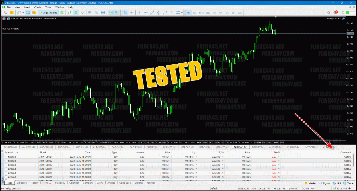Select the trendline drawing tool
The image size is (357, 191).
[x=152, y=12]
